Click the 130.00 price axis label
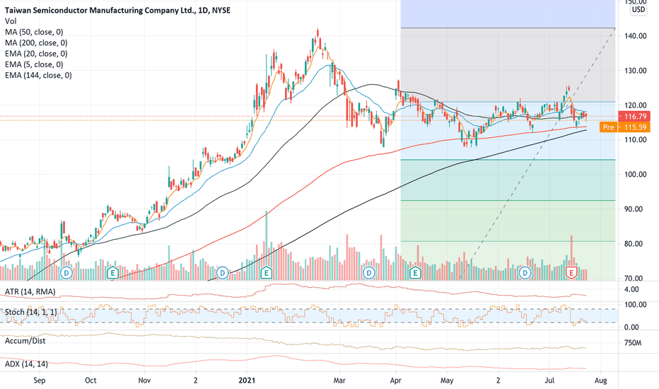 pos(636,71)
